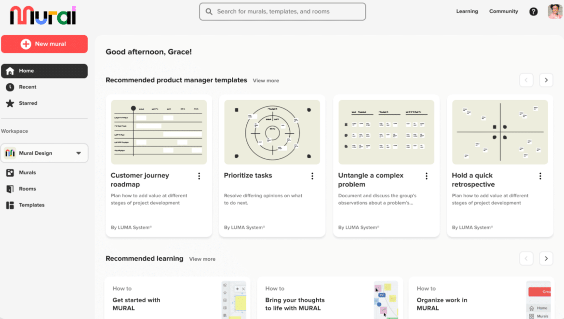564x319 pixels.
Task: Open Starred murals in sidebar
Action: (27, 103)
